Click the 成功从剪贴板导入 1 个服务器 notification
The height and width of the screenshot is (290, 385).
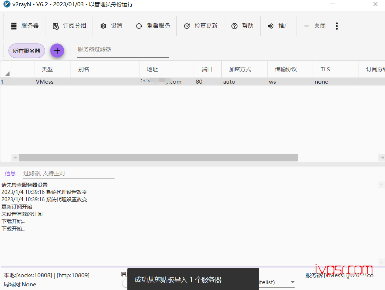(193, 279)
